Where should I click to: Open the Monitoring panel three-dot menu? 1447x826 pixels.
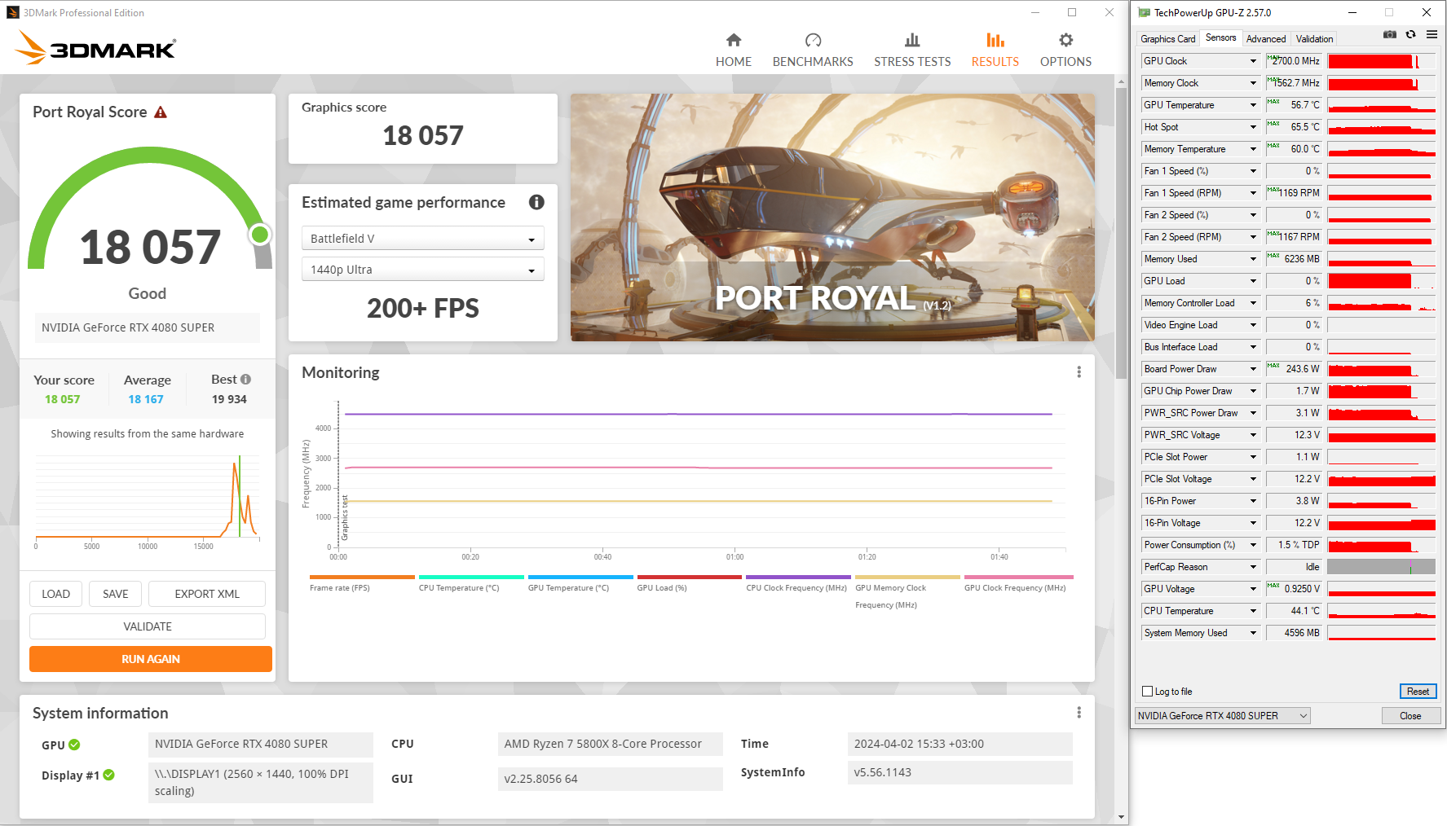pos(1079,372)
